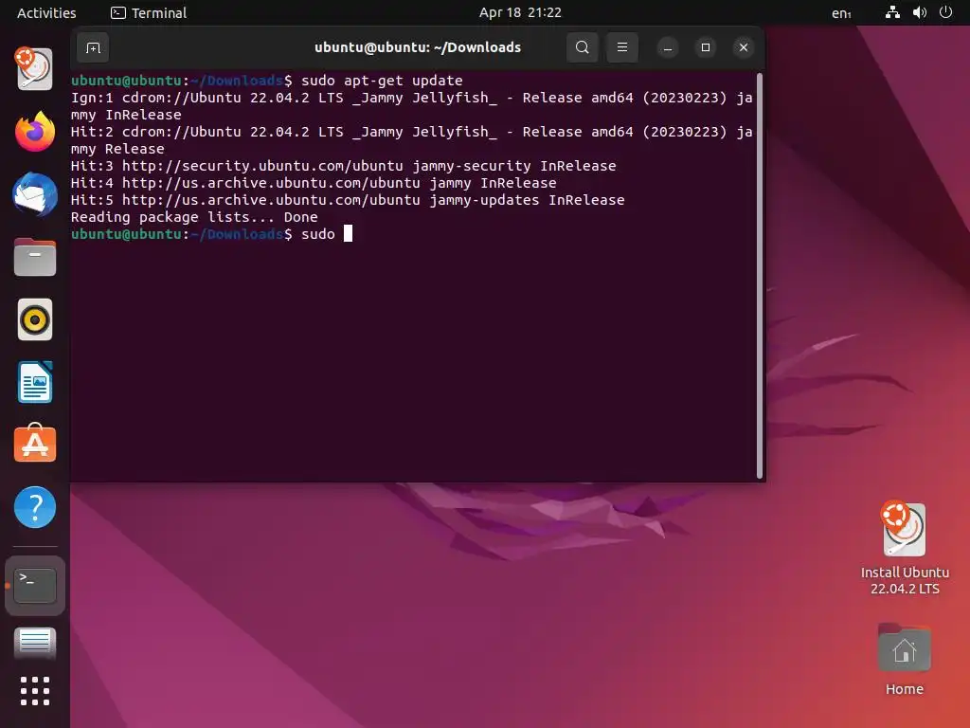The image size is (970, 728).
Task: Open the Terminal hamburger menu
Action: [x=622, y=47]
